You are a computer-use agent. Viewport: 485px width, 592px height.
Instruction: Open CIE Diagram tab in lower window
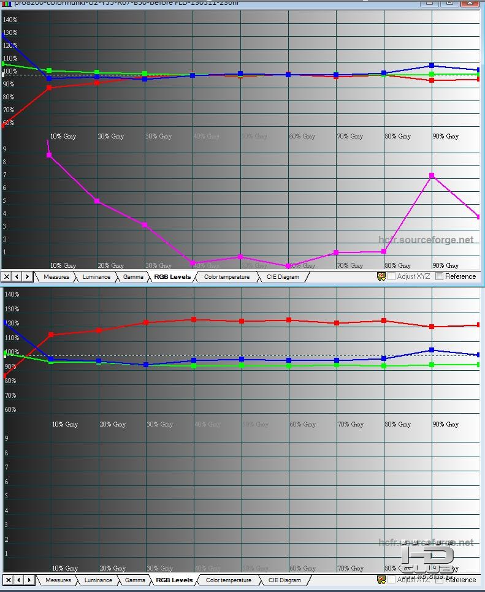pyautogui.click(x=285, y=580)
